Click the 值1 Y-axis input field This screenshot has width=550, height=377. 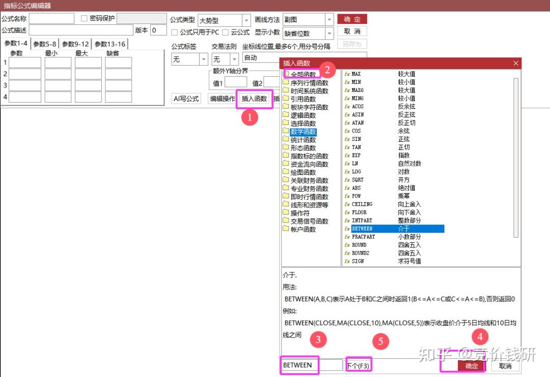point(236,83)
